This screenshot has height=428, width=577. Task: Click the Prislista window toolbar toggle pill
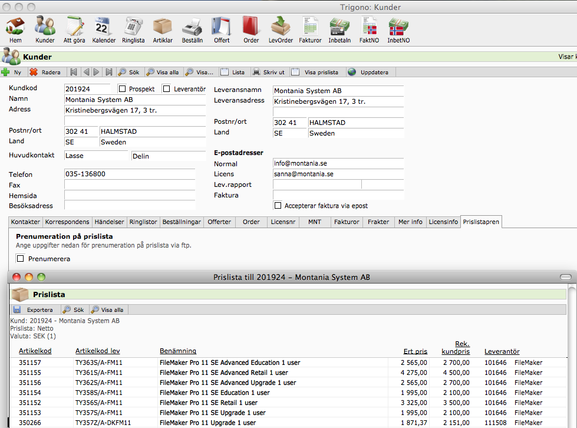coord(566,277)
